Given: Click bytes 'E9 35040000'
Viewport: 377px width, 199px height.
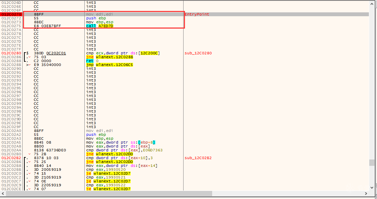Looking at the screenshot, I should pos(47,65).
